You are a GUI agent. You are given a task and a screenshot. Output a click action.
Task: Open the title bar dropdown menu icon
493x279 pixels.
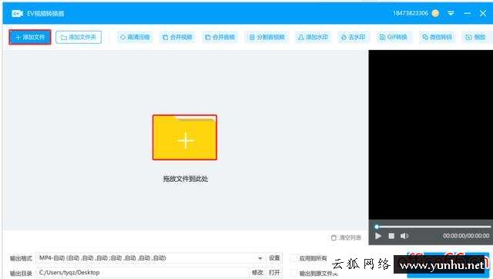pyautogui.click(x=451, y=13)
